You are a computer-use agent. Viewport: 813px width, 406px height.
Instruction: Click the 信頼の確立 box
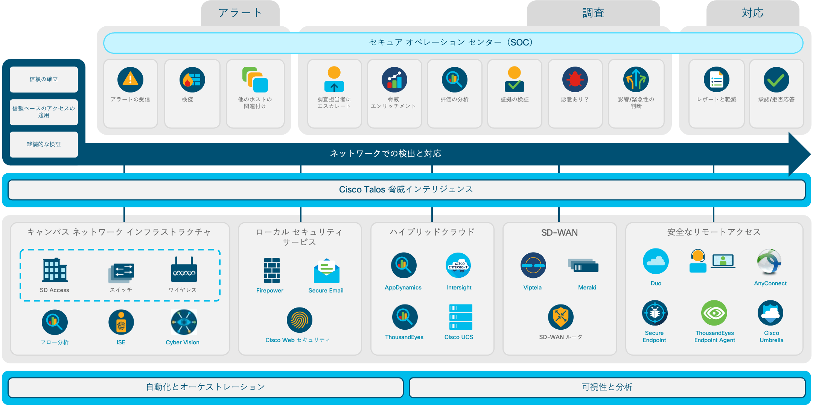(x=44, y=79)
